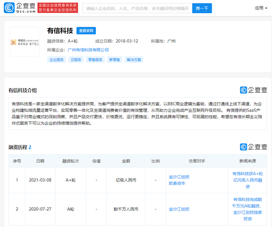Click the 融资历程 section heading
The width and height of the screenshot is (272, 227).
20,148
